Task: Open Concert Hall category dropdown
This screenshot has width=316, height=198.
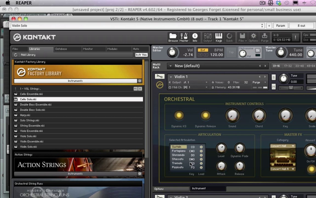Action: pyautogui.click(x=283, y=146)
